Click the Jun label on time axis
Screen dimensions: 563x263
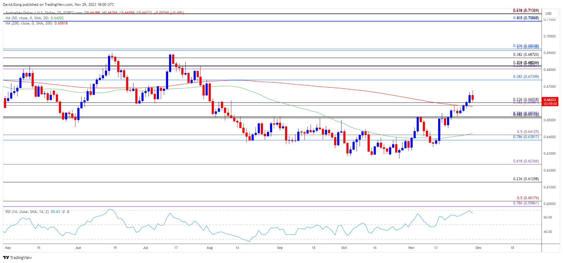click(x=78, y=248)
